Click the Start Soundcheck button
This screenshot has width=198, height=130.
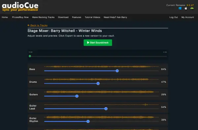98,43
